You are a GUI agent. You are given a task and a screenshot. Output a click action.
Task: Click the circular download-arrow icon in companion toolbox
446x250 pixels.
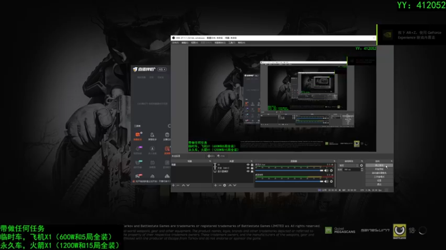(152, 148)
